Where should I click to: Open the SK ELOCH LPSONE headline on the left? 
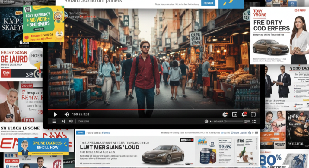(20, 128)
